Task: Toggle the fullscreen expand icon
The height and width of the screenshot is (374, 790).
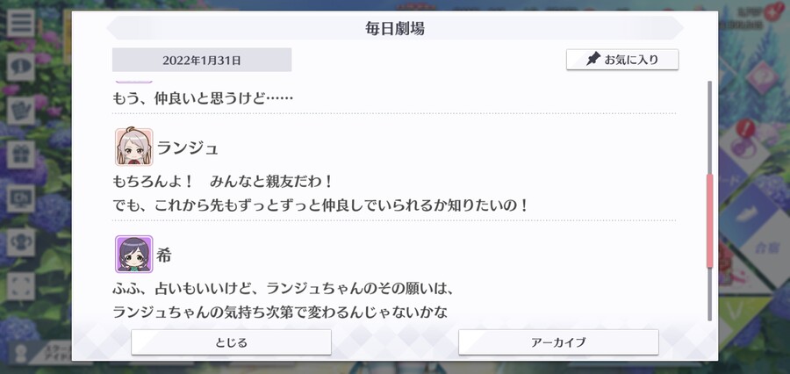Action: pyautogui.click(x=21, y=286)
